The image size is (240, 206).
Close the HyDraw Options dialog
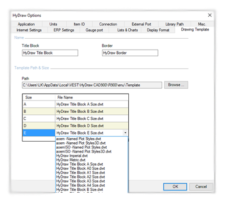(210, 15)
